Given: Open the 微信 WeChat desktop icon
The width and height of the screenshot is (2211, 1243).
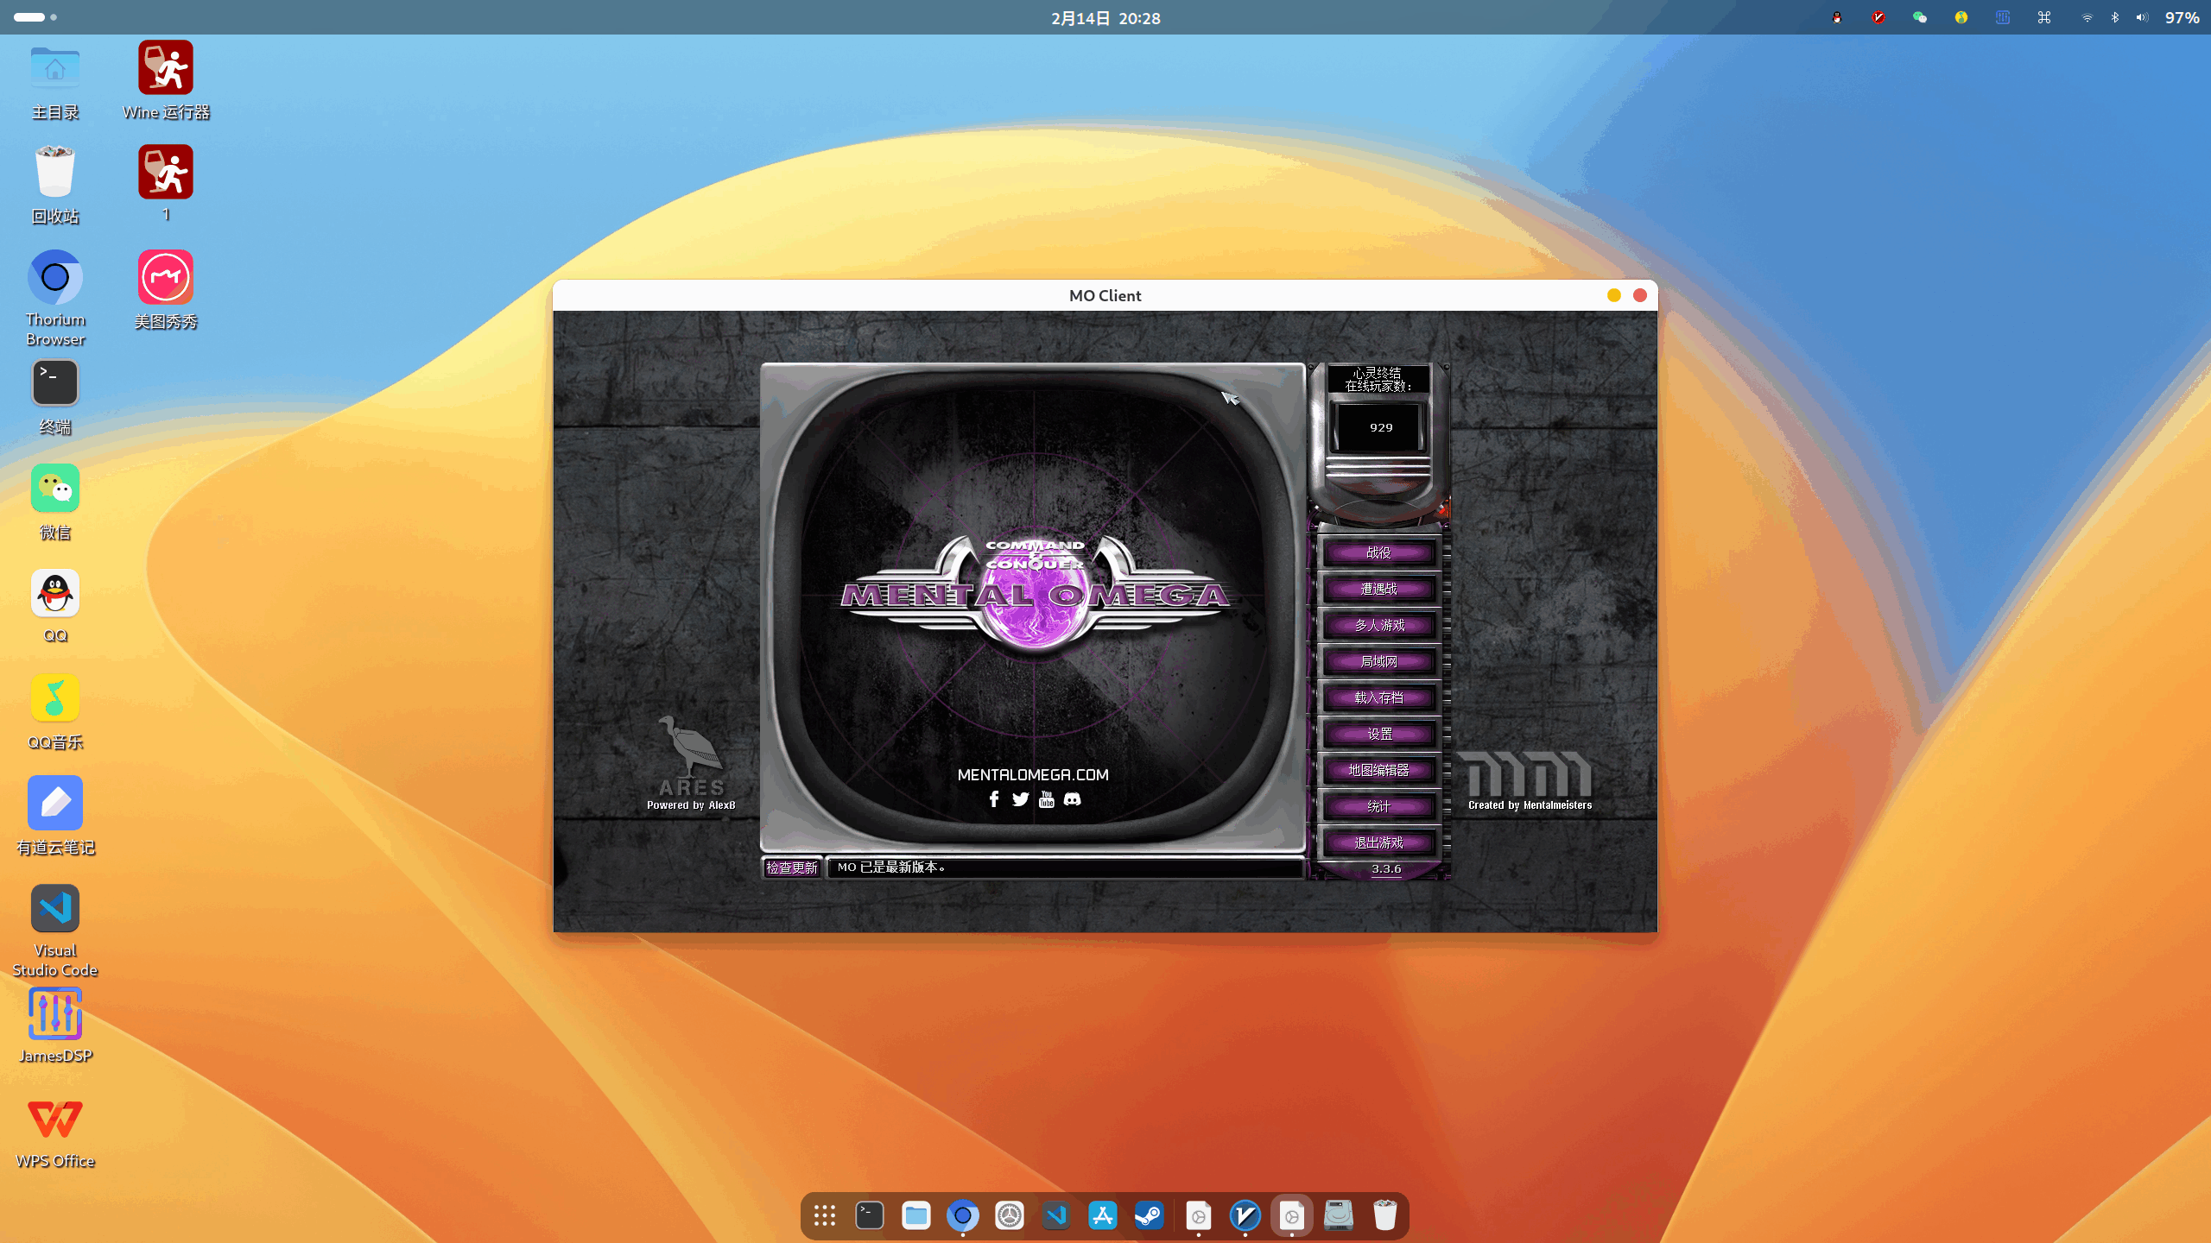Looking at the screenshot, I should coord(55,502).
